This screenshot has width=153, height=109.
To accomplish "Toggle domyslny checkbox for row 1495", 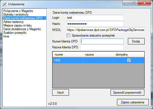I will pyautogui.click(x=129, y=60).
